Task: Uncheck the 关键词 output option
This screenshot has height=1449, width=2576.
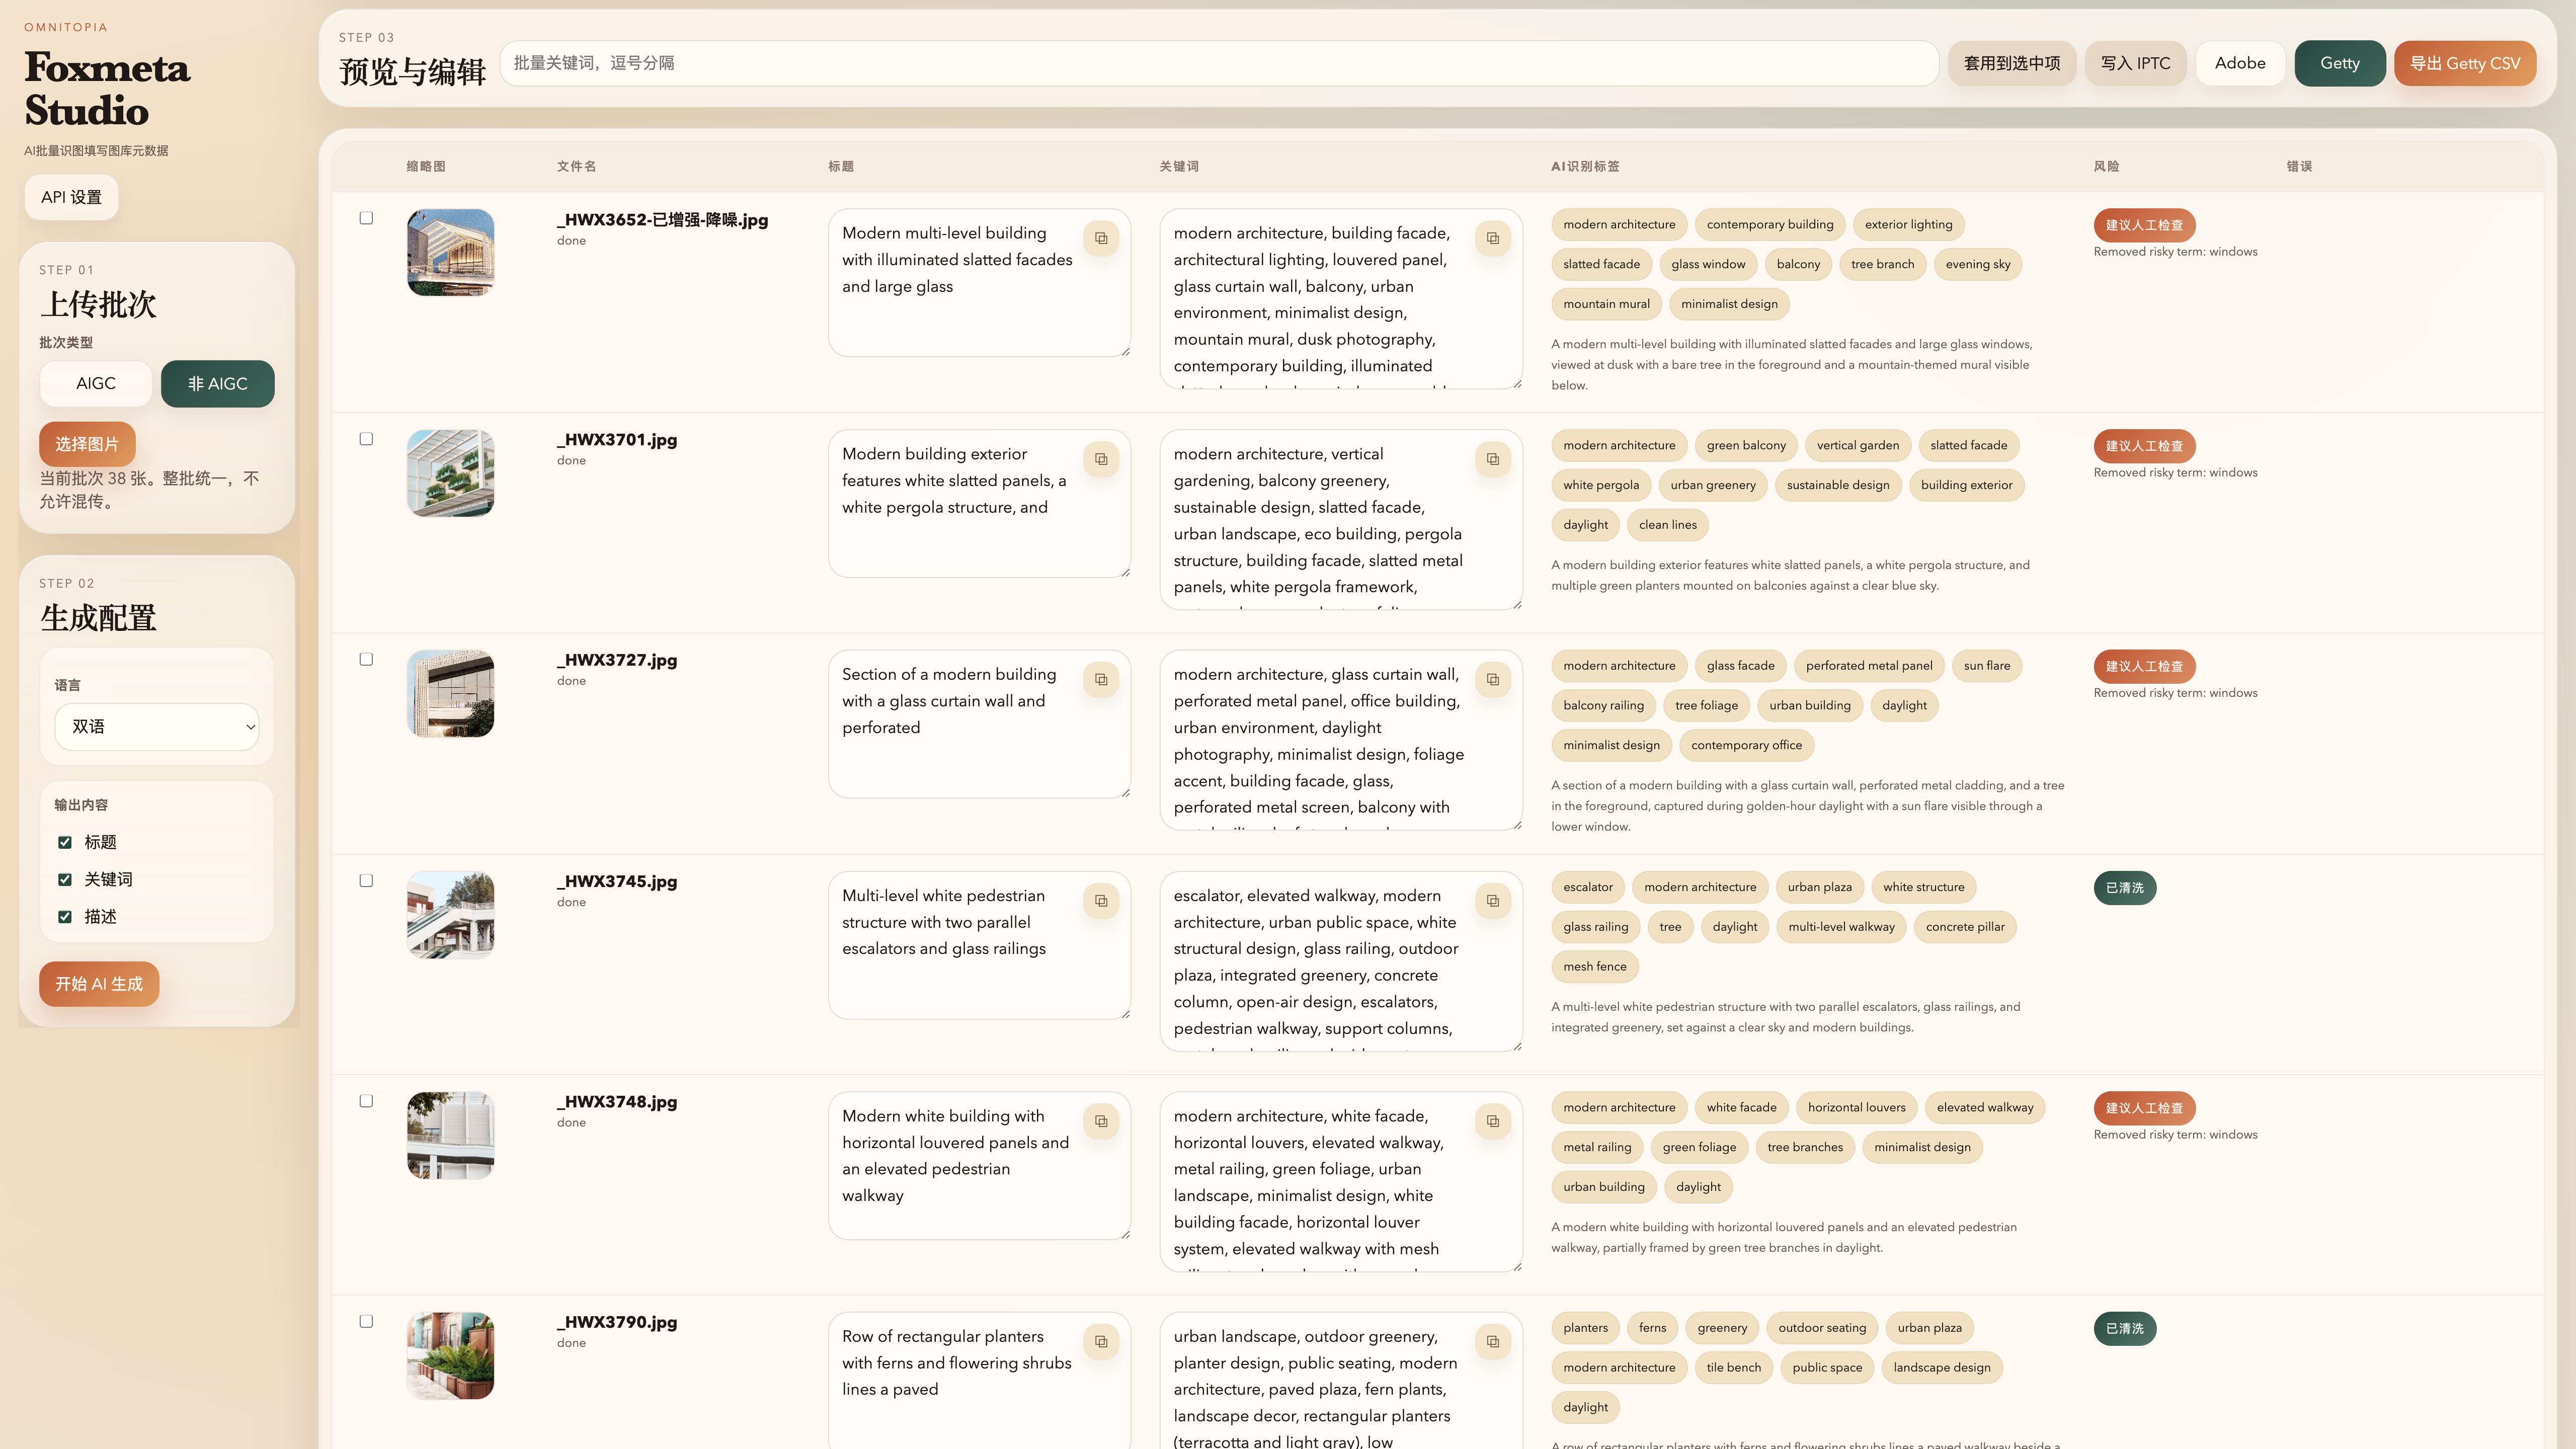Action: (x=65, y=879)
